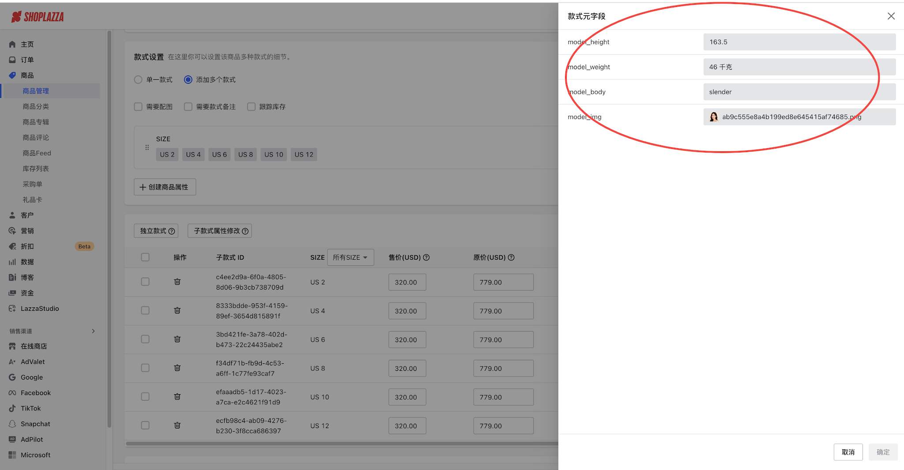
Task: Click 确定 in the metafield panel
Action: [x=883, y=452]
